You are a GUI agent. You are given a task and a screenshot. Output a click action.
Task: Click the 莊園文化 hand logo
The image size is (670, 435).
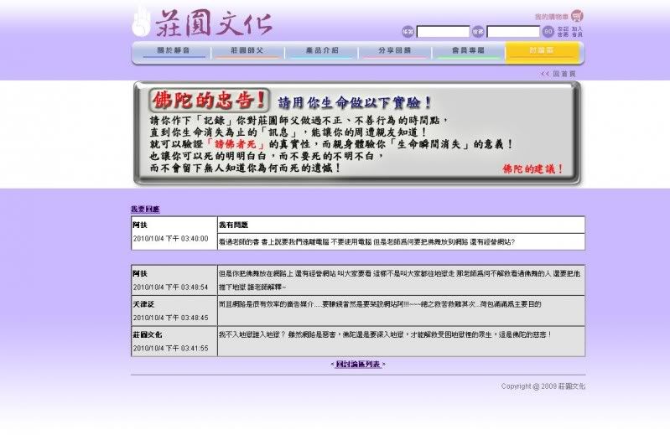tap(141, 22)
